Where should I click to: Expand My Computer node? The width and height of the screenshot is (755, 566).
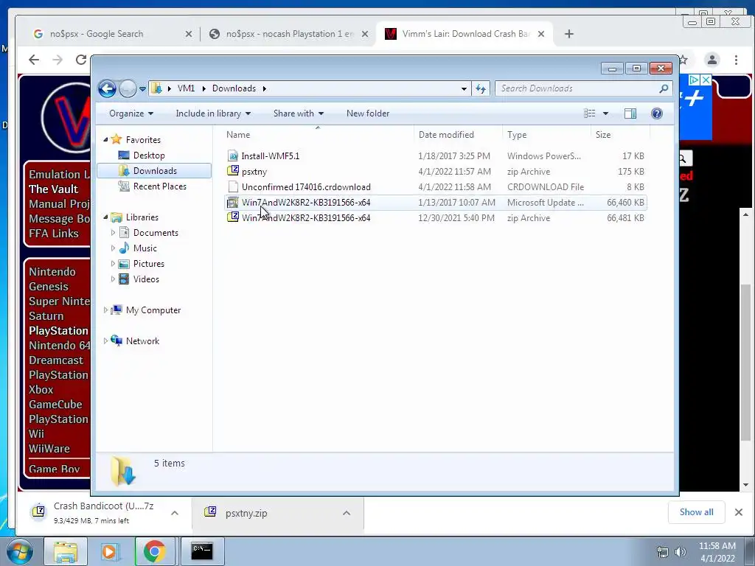click(x=105, y=310)
